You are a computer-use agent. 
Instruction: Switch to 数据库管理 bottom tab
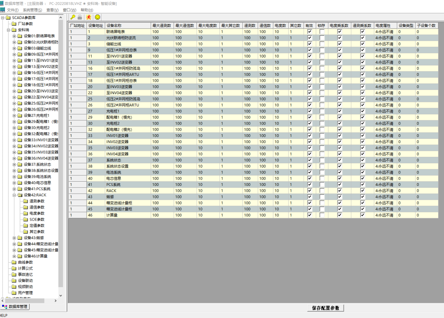15,307
